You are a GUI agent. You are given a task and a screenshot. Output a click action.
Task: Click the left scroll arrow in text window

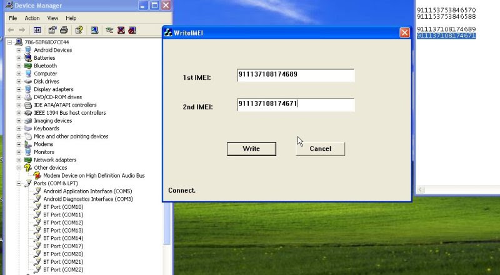click(420, 190)
